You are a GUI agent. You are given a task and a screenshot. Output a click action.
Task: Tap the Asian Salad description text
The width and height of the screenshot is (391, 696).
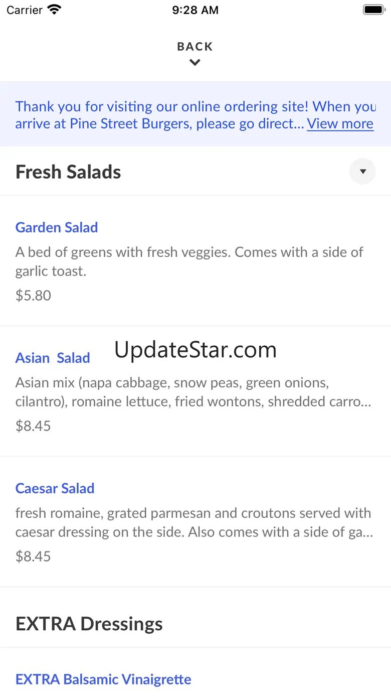[193, 392]
